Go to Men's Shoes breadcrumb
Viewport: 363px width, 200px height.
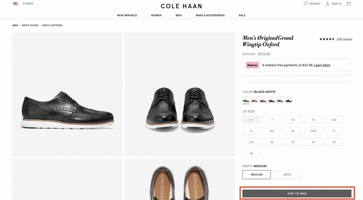click(30, 25)
